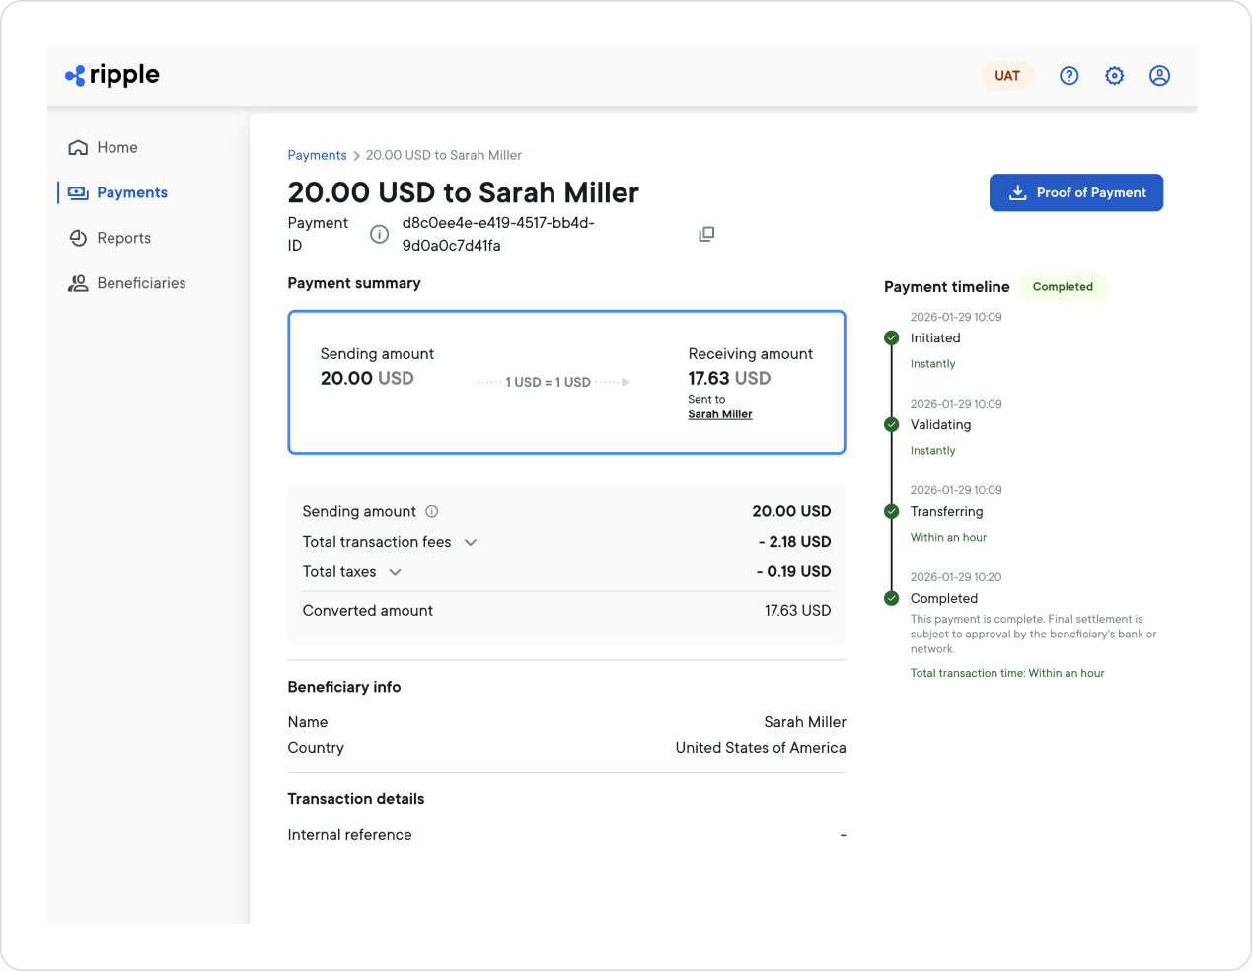Click the info icon beside Sending amount
The image size is (1252, 971).
[x=431, y=511]
